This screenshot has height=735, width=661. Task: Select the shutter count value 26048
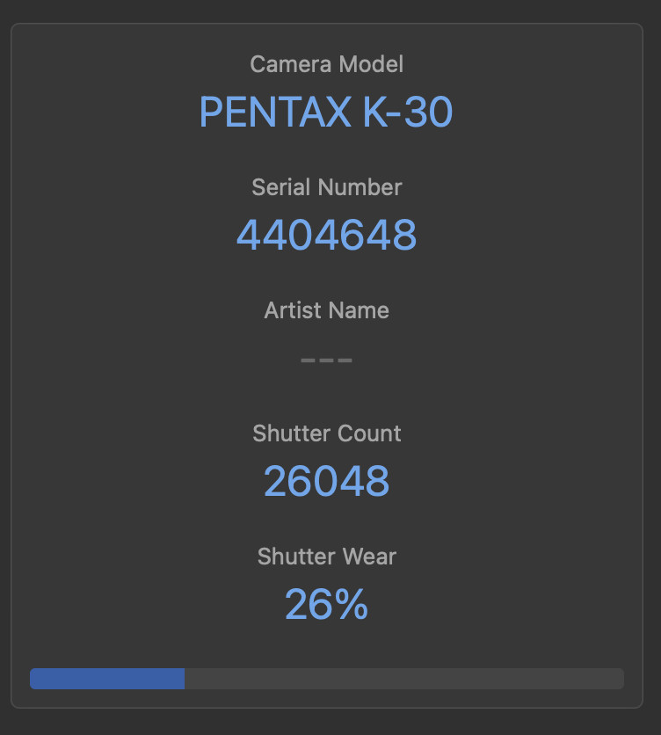pos(327,481)
